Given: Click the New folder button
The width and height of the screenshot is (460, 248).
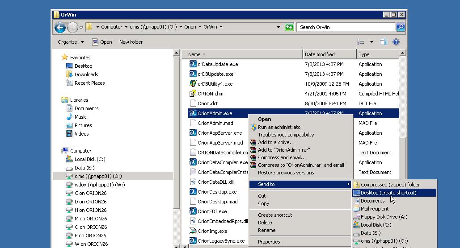Looking at the screenshot, I should tap(131, 42).
